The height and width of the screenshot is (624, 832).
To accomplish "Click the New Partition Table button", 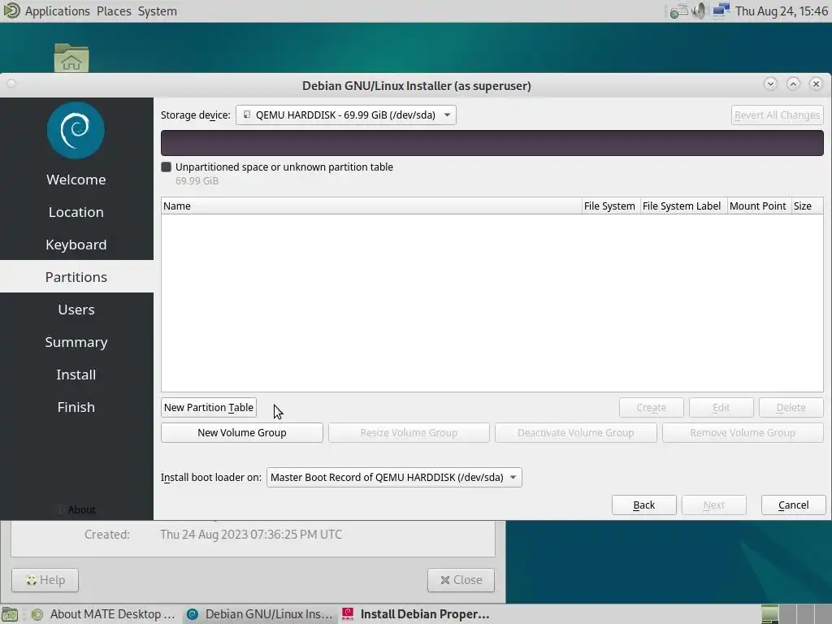I will 209,408.
